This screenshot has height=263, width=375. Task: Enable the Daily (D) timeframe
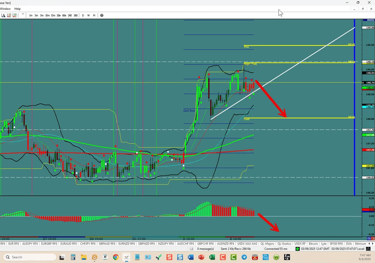pyautogui.click(x=83, y=15)
